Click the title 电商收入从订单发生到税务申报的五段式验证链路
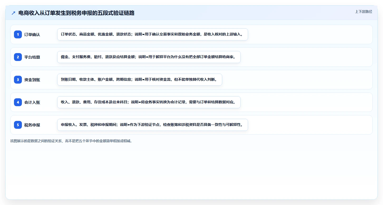Viewport: 383px width, 205px height. point(76,13)
